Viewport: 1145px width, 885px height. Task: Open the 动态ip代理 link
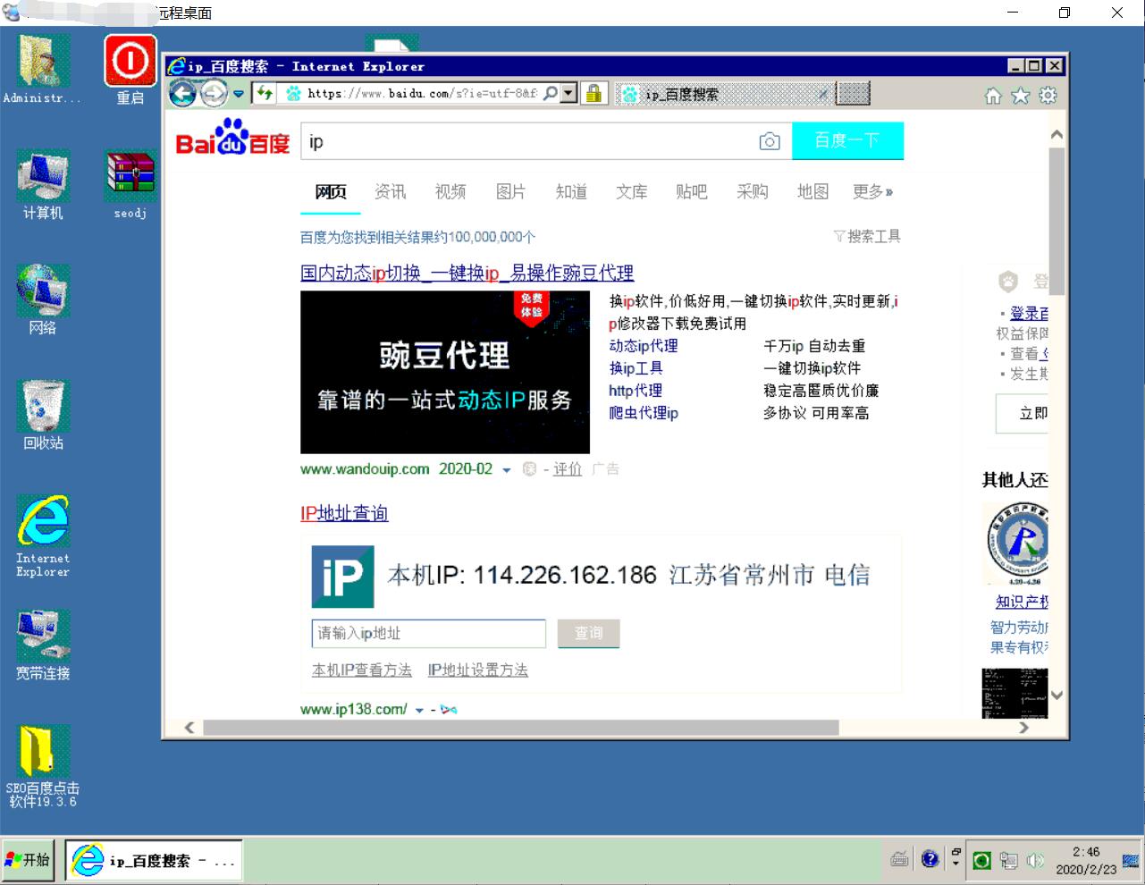point(644,346)
